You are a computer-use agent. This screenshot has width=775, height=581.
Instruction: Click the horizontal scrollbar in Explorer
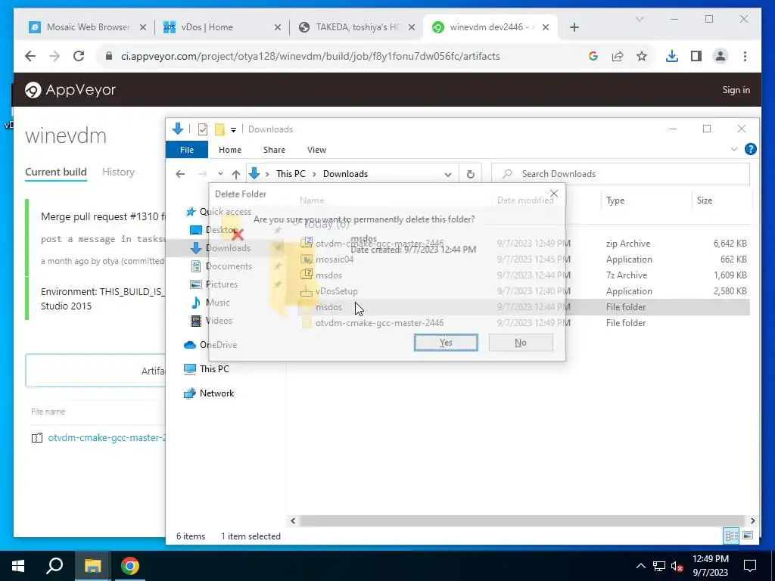coord(522,520)
